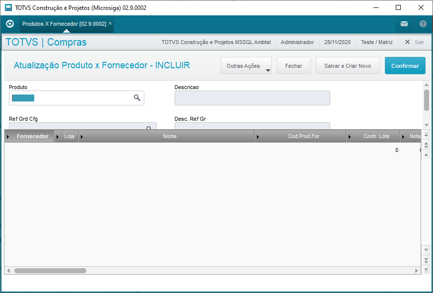Expand the Outras Ações dropdown
Viewport: 433px width, 293px height.
268,70
